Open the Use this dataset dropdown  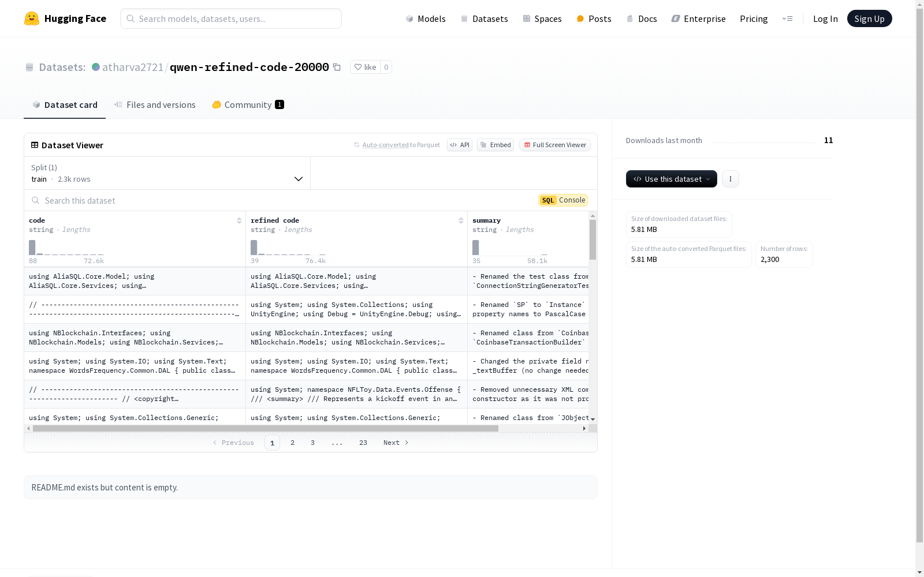(x=672, y=179)
